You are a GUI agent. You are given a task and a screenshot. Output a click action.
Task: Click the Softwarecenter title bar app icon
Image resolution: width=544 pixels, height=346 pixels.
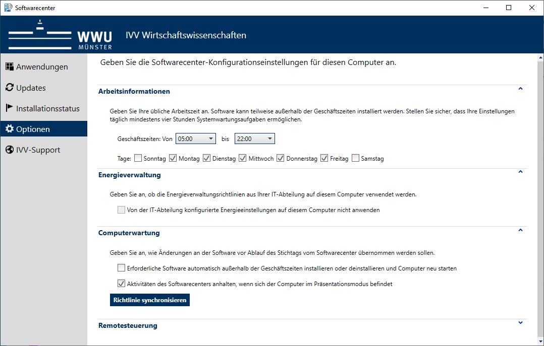click(8, 8)
